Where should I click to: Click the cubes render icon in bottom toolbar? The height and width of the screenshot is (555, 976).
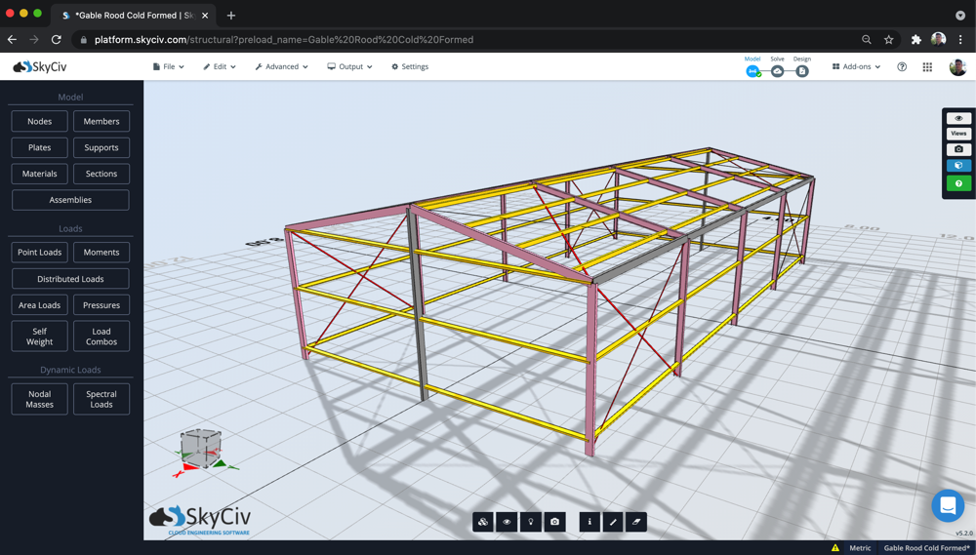click(483, 522)
